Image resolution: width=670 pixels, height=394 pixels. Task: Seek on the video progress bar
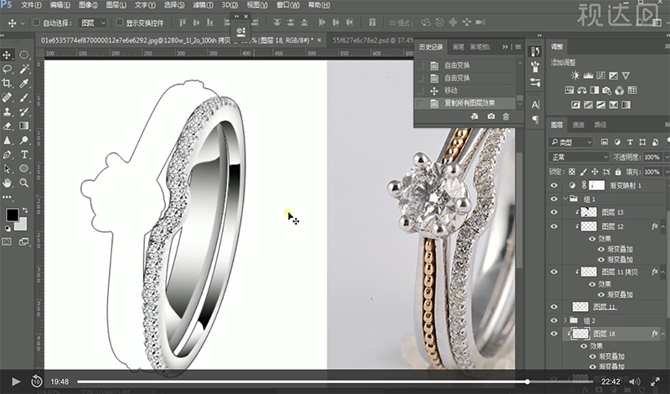(x=335, y=381)
